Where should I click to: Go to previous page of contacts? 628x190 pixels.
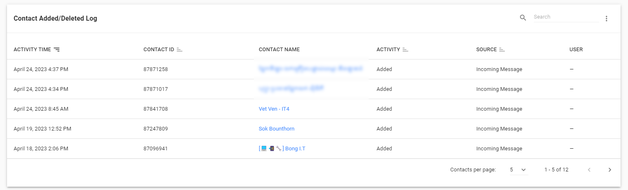pos(589,170)
